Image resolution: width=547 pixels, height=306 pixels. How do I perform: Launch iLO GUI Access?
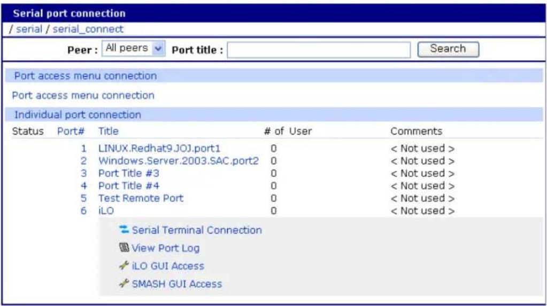pos(168,266)
